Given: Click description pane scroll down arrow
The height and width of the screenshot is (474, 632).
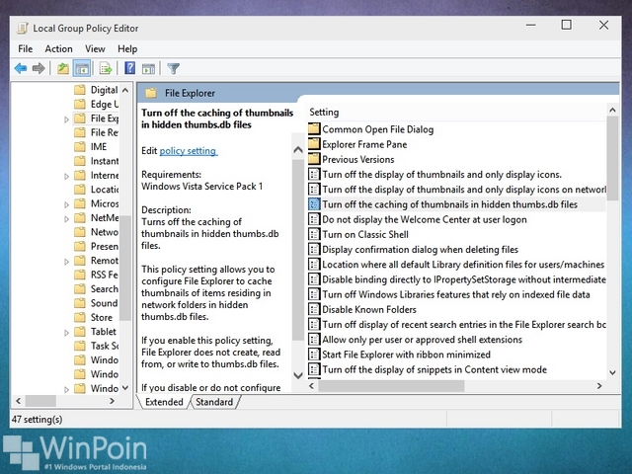Looking at the screenshot, I should pyautogui.click(x=298, y=375).
